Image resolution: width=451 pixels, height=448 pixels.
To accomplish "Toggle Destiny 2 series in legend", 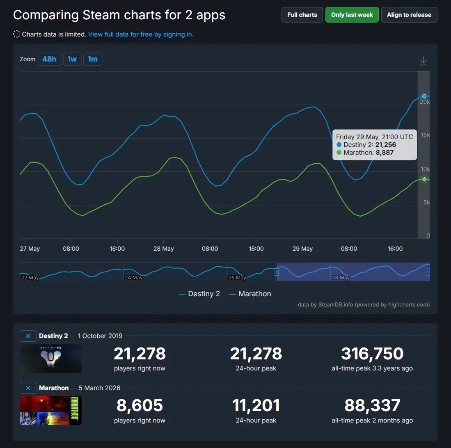I will click(199, 294).
